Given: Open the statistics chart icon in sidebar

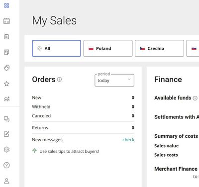Looking at the screenshot, I should [x=6, y=99].
